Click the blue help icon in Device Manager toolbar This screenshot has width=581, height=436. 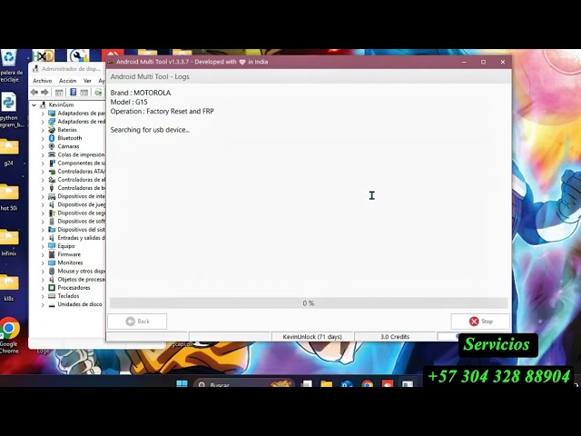74,93
